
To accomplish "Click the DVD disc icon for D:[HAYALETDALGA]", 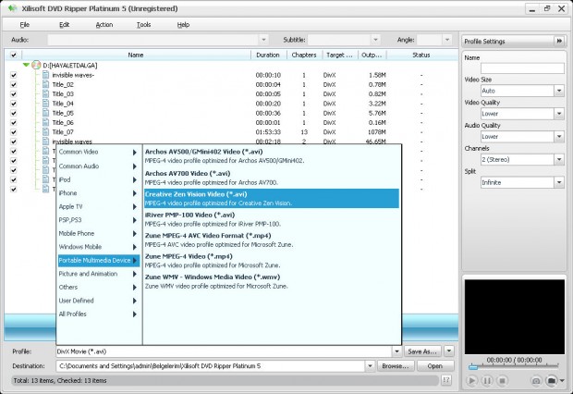I will click(36, 65).
